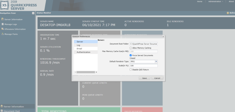
Task: Open the Administration menu
Action: pyautogui.click(x=215, y=2)
